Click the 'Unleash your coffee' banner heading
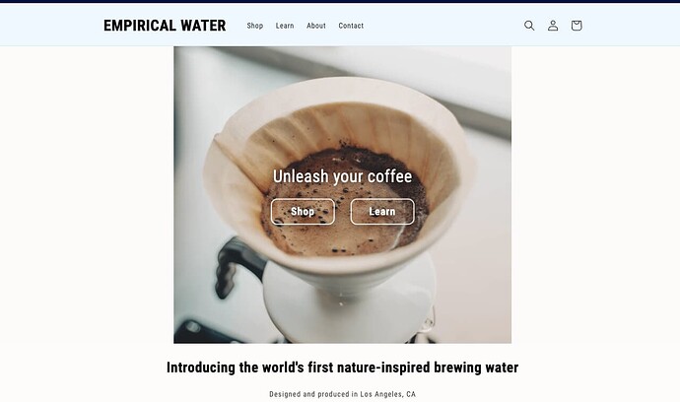Viewport: 680px width, 402px height. (342, 176)
